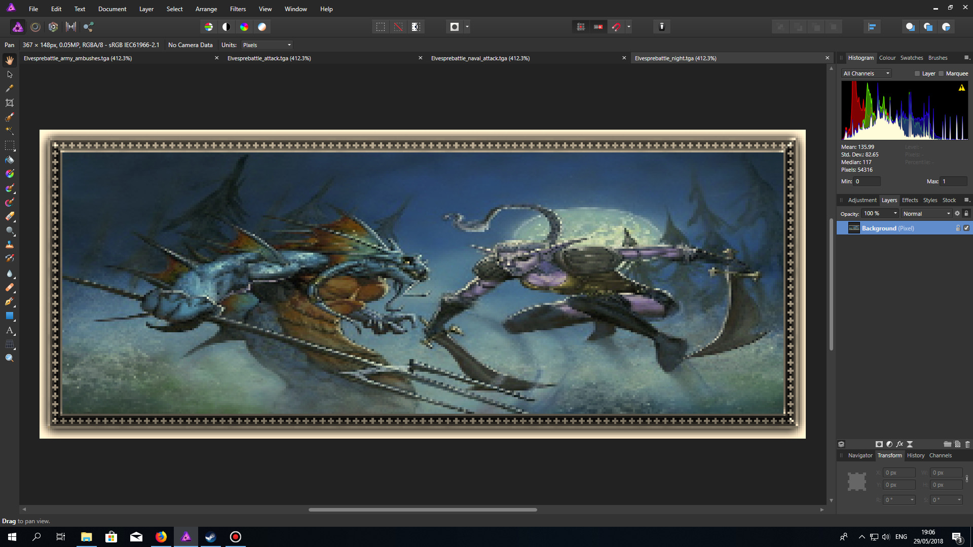Toggle the Layer checkbox in Histogram
This screenshot has width=973, height=547.
click(x=917, y=73)
